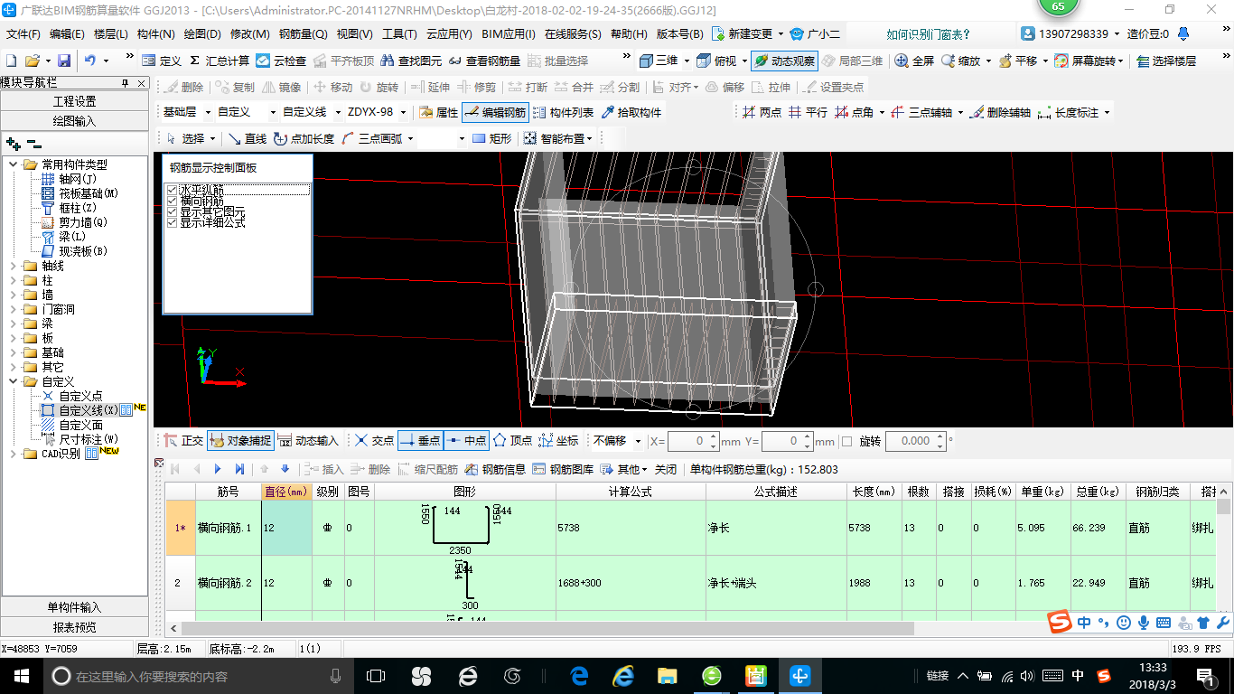Open 三点画弧 arc dropdown arrow
Viewport: 1234px width, 694px height.
pyautogui.click(x=410, y=138)
